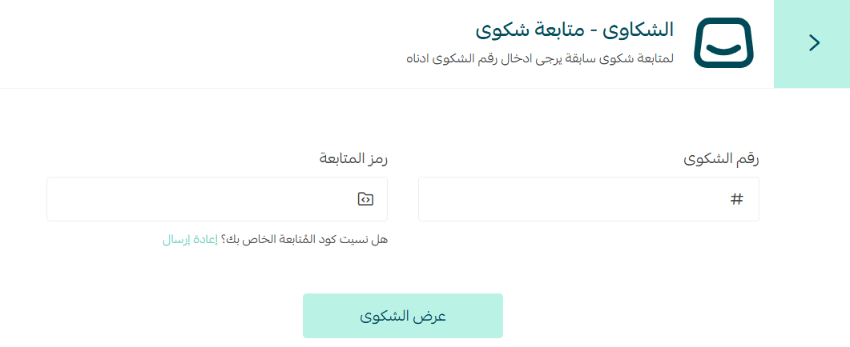The height and width of the screenshot is (347, 850).
Task: Click the hash symbol in complaint number field
Action: [x=737, y=199]
